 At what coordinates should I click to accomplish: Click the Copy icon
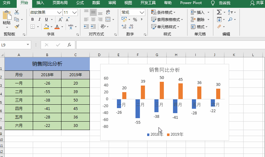[17, 19]
